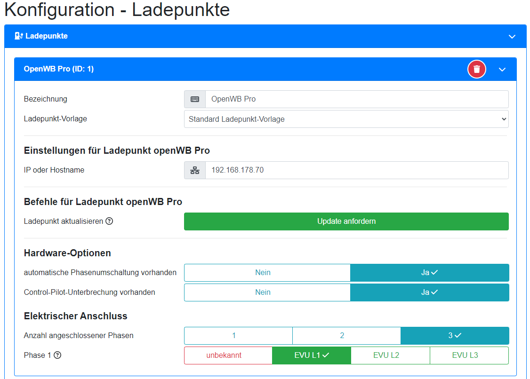Collapse the Ladepunkte section chevron
Image resolution: width=530 pixels, height=379 pixels.
pyautogui.click(x=512, y=36)
